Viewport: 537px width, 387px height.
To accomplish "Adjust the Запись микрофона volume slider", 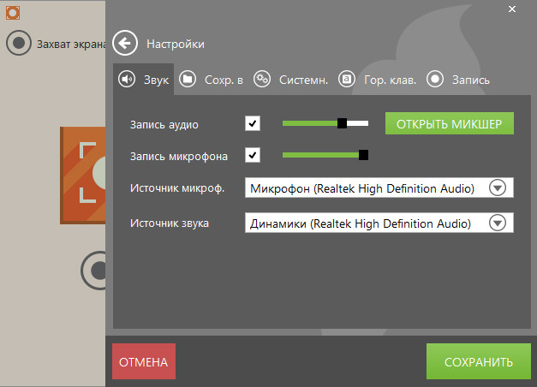I will [x=325, y=155].
